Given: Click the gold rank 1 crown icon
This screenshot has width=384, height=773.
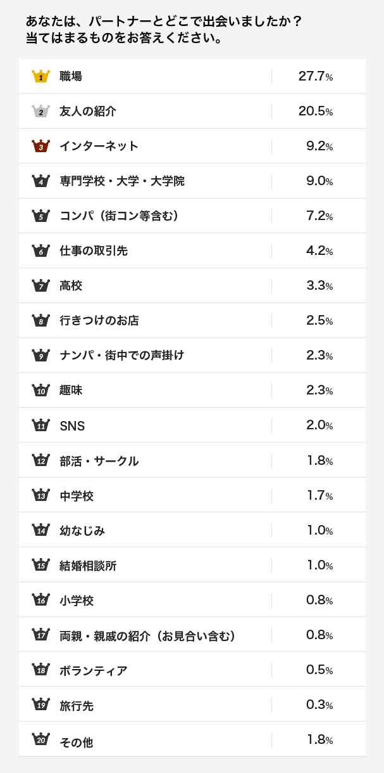Looking at the screenshot, I should point(40,76).
